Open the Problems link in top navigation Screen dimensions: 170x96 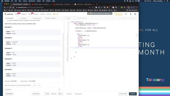point(24,14)
